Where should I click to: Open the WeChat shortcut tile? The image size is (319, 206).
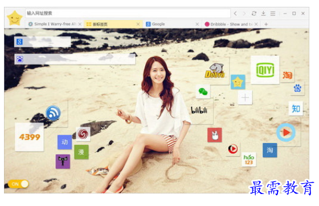pyautogui.click(x=203, y=91)
